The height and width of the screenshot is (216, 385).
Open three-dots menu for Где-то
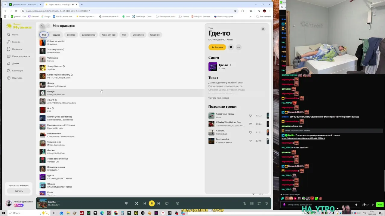click(239, 47)
